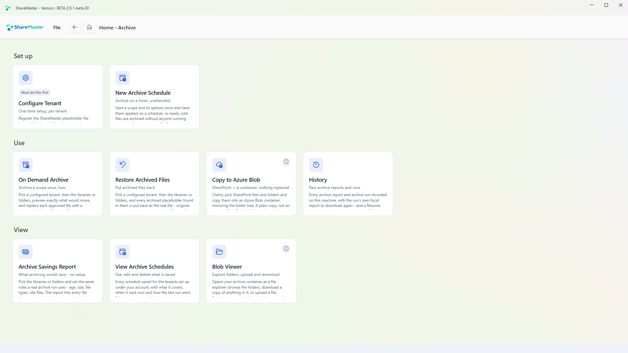
Task: Open Blob Viewer card title
Action: 227,267
